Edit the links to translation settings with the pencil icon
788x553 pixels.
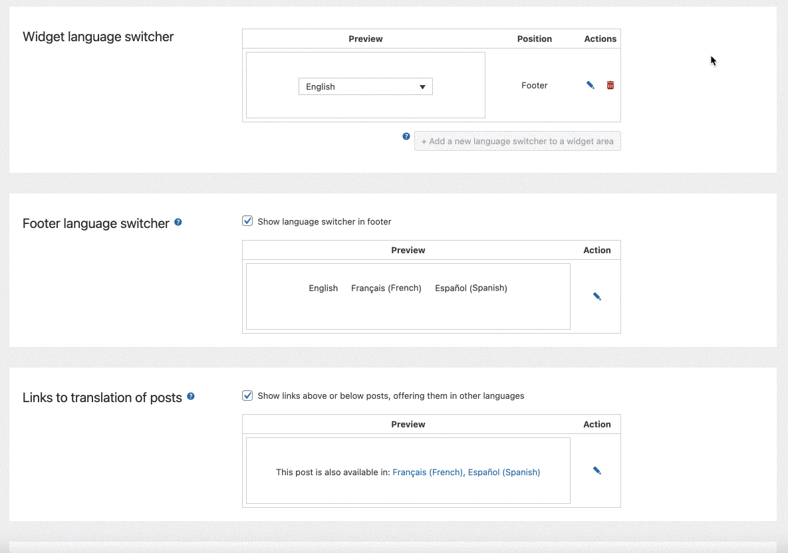tap(596, 470)
